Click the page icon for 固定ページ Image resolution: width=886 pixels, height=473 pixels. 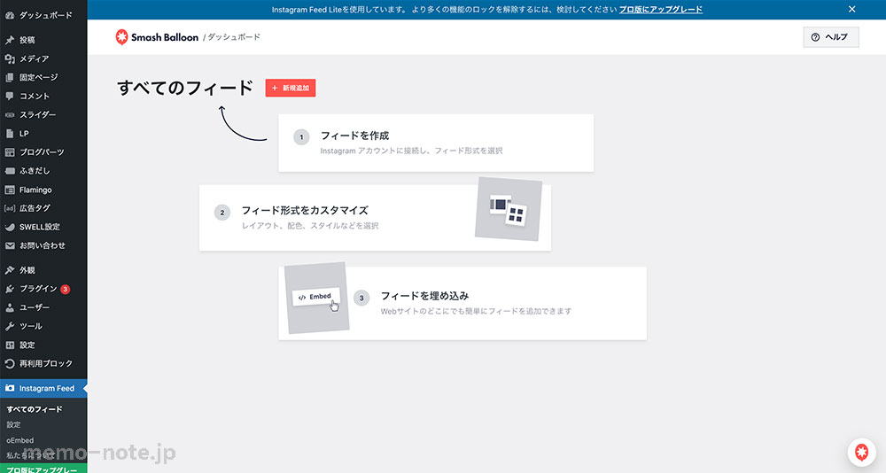click(10, 77)
